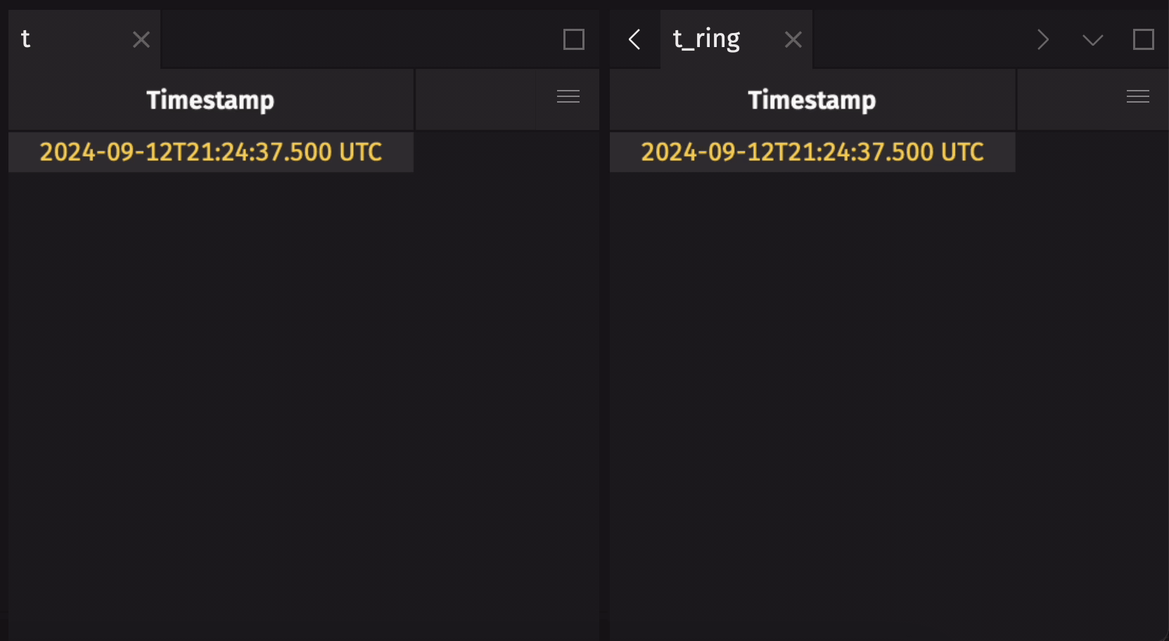Maximize the left "t" panel

[x=574, y=40]
